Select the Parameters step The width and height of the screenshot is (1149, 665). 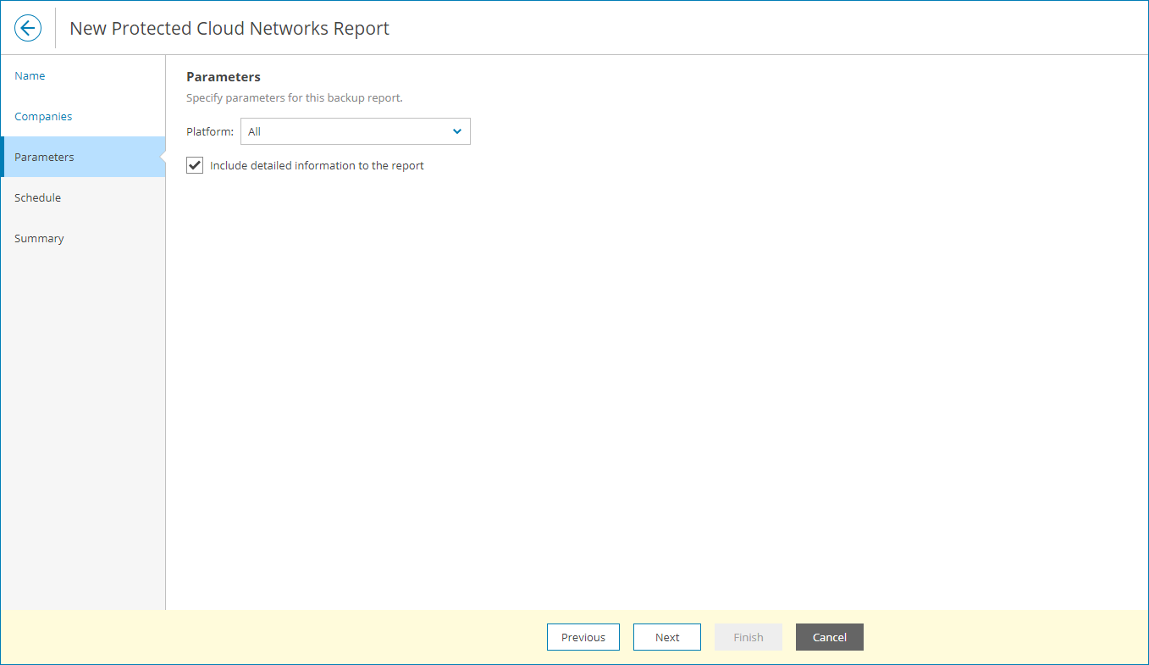click(x=44, y=157)
